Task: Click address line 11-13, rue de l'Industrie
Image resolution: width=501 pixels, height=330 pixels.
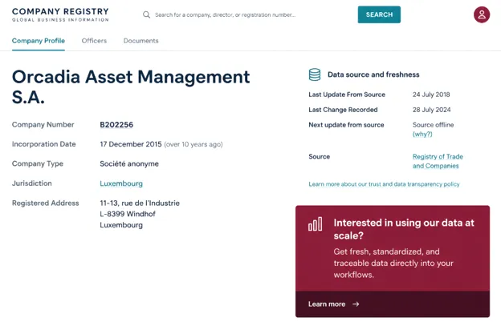Action: tap(140, 203)
